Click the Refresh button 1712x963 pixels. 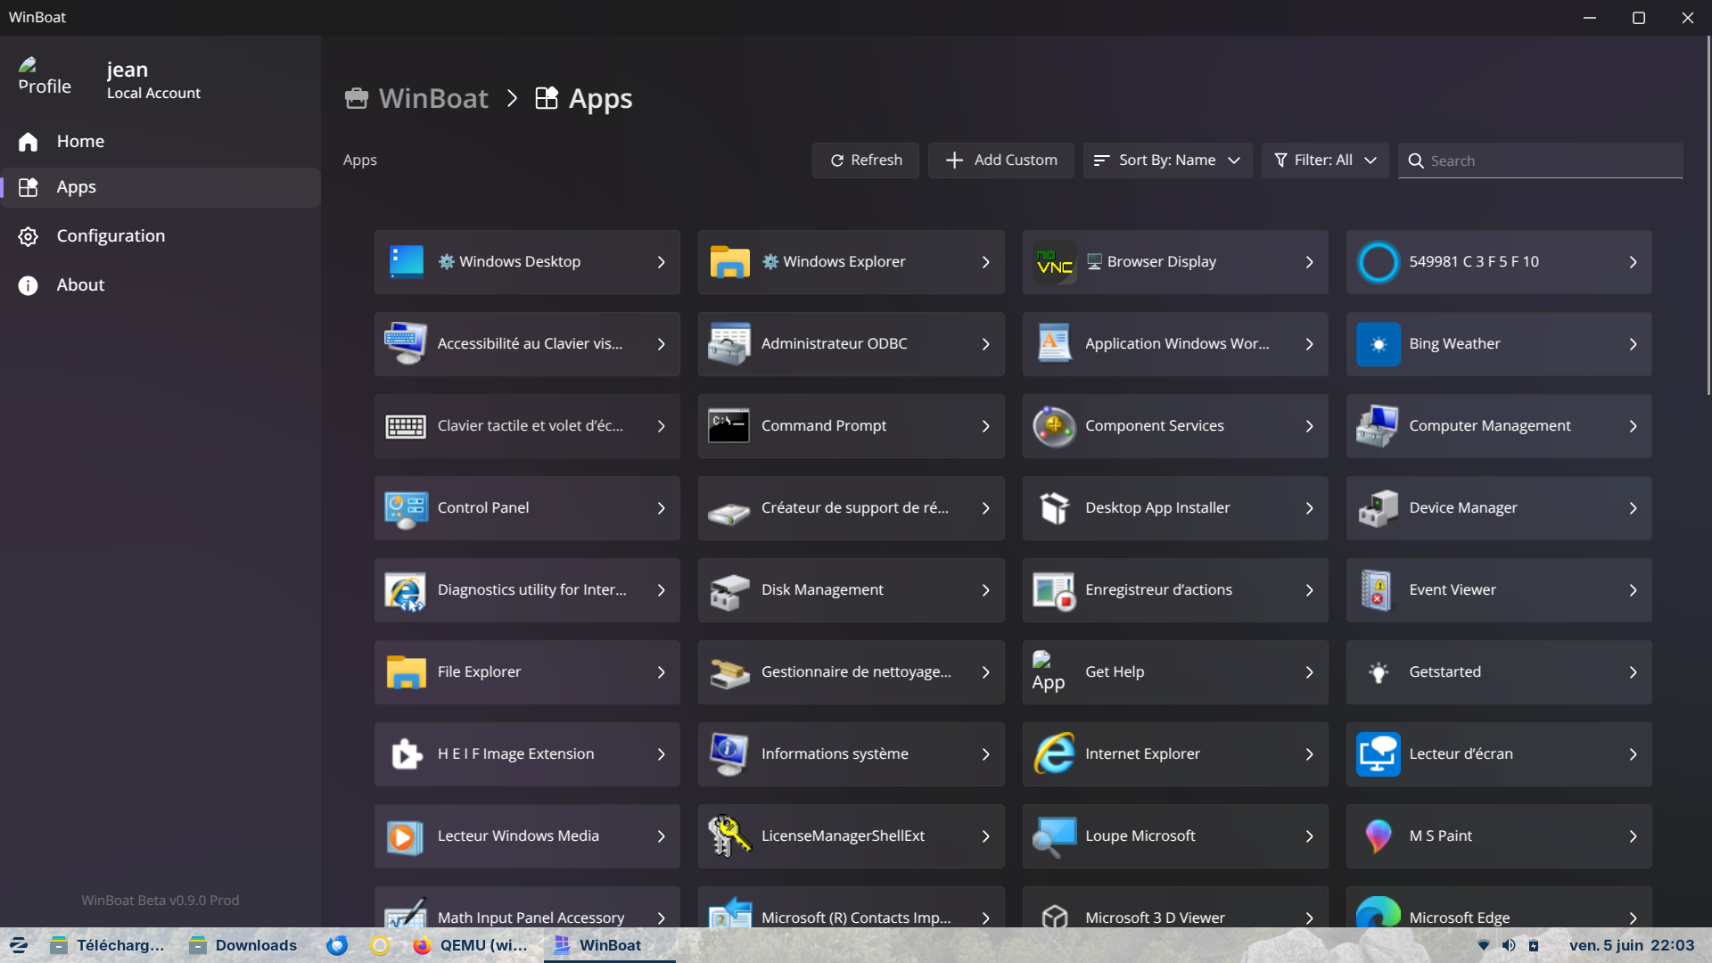[x=865, y=160]
